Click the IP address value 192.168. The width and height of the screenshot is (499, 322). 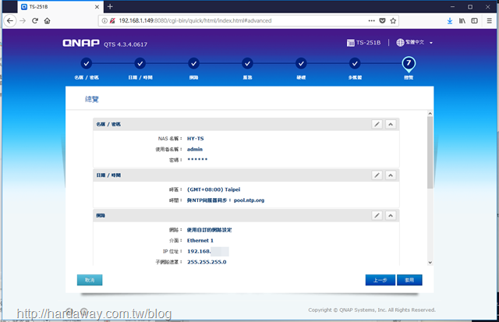[199, 251]
